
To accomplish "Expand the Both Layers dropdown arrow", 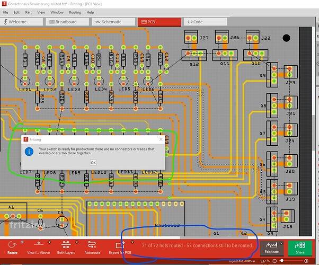I will [77, 242].
